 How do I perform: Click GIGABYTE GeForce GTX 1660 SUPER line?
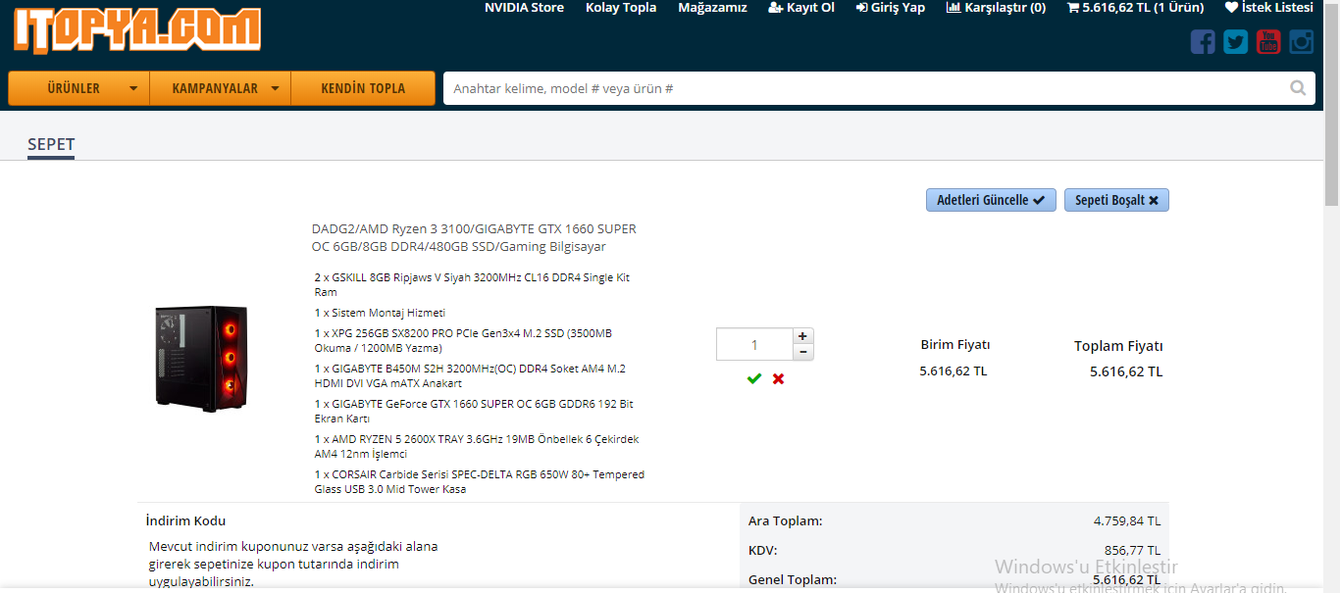pos(474,411)
